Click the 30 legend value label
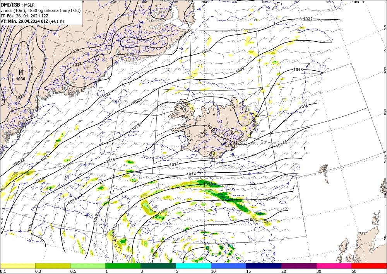Viewport: 387px width, 274px height. pos(319,271)
